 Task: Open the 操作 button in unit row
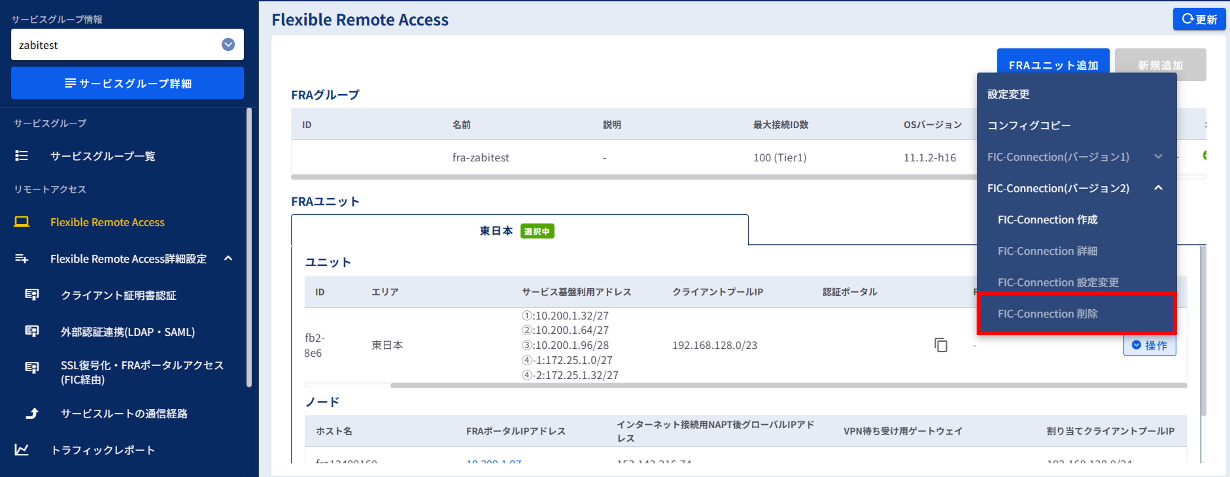1149,345
